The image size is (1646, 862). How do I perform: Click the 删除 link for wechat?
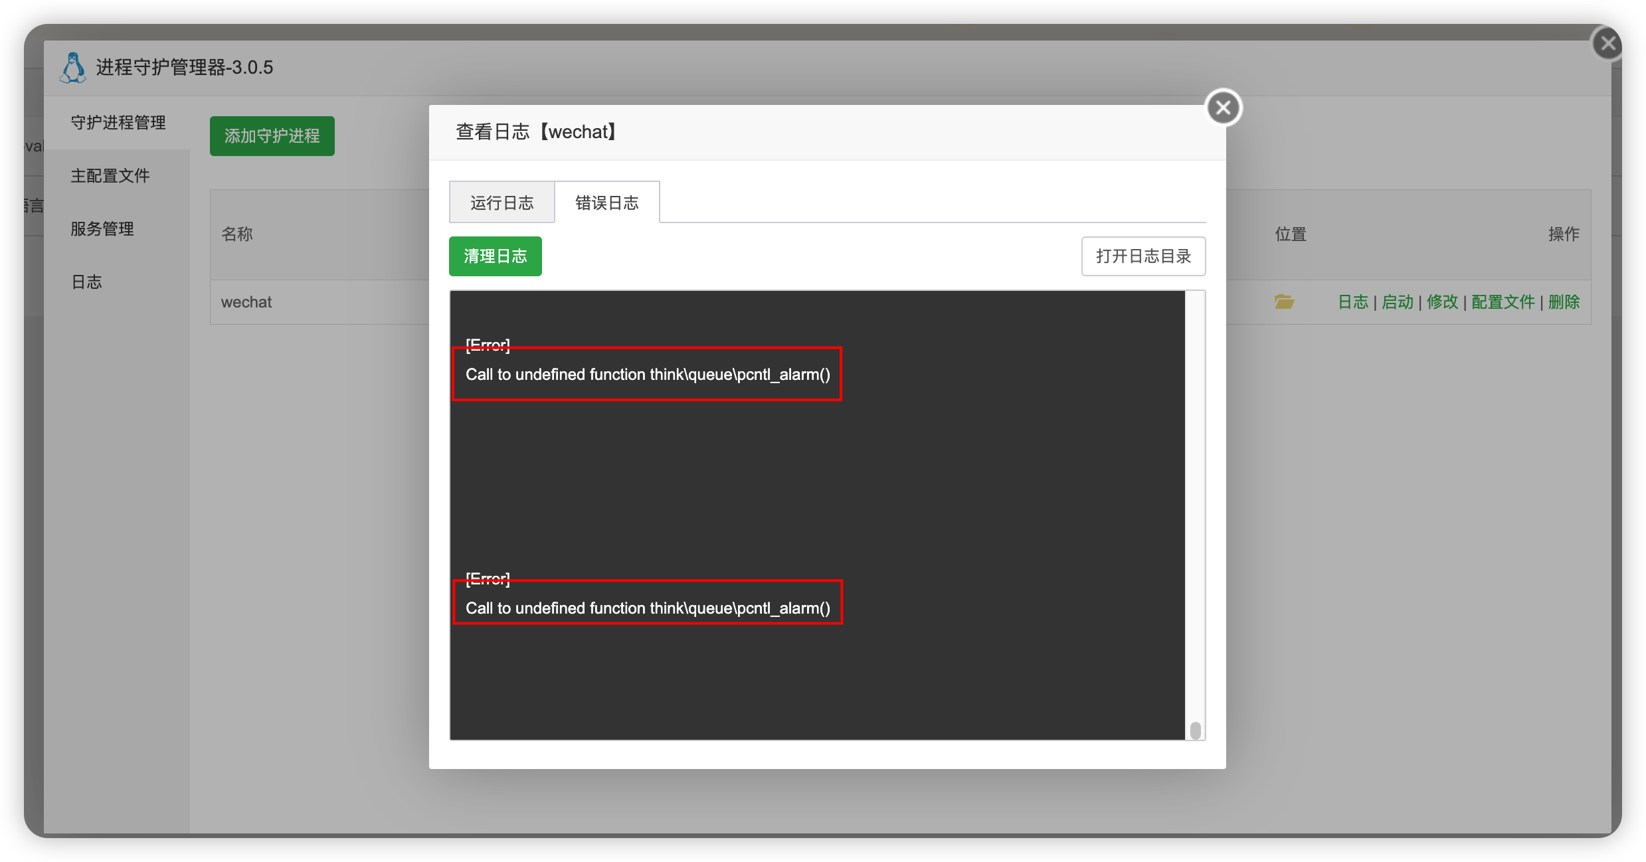pyautogui.click(x=1564, y=302)
